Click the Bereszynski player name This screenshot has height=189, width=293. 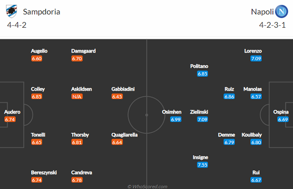[44, 172]
